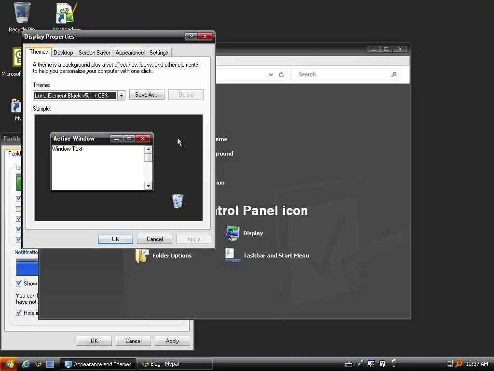Click Taskbar and Start Menu link text
Image resolution: width=494 pixels, height=371 pixels.
click(x=276, y=256)
